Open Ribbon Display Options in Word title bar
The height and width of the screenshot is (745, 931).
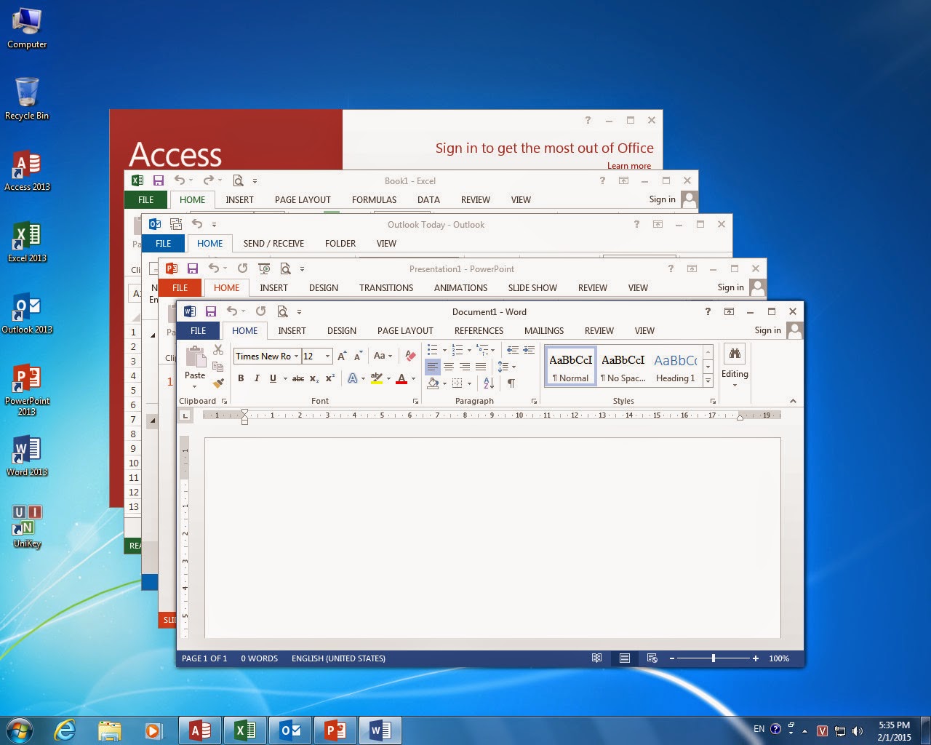pos(729,311)
